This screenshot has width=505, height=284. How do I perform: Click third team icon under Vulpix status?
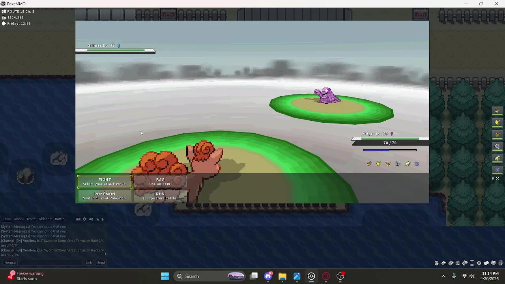(x=388, y=164)
